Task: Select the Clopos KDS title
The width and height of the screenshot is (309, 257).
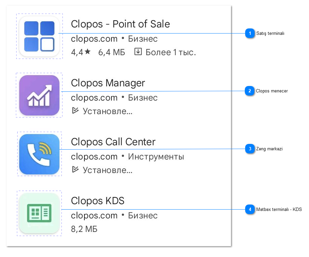Action: click(x=98, y=201)
